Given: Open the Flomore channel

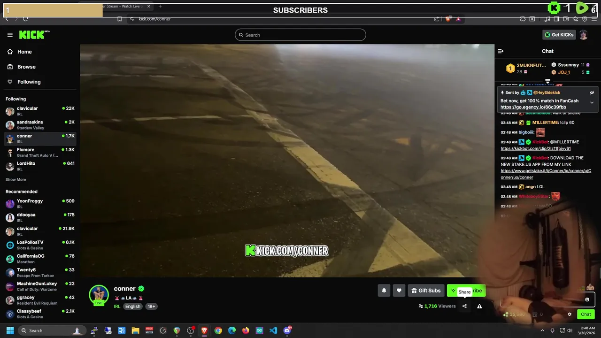Looking at the screenshot, I should pos(40,152).
